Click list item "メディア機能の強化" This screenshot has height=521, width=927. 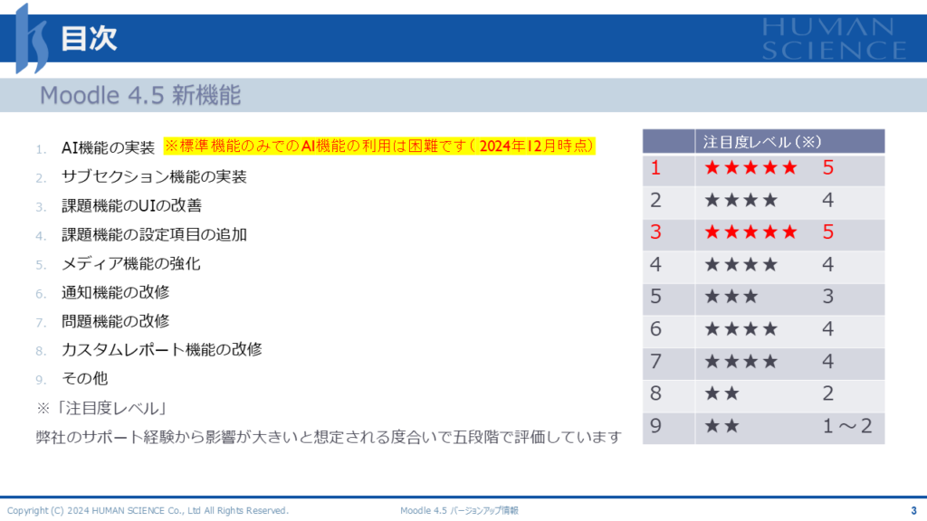[131, 263]
